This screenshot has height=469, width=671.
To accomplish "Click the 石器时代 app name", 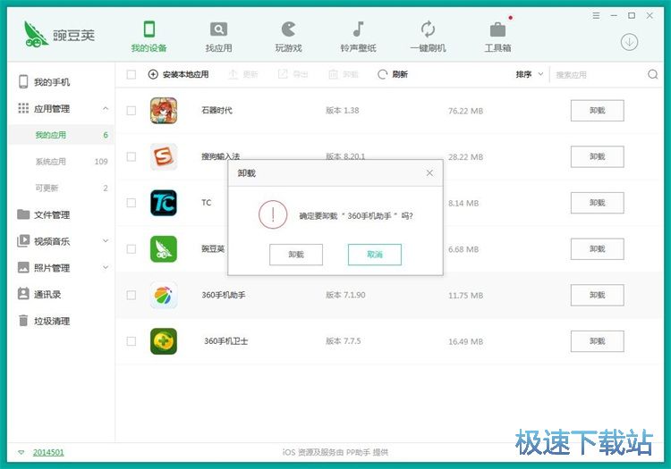I will (x=217, y=110).
